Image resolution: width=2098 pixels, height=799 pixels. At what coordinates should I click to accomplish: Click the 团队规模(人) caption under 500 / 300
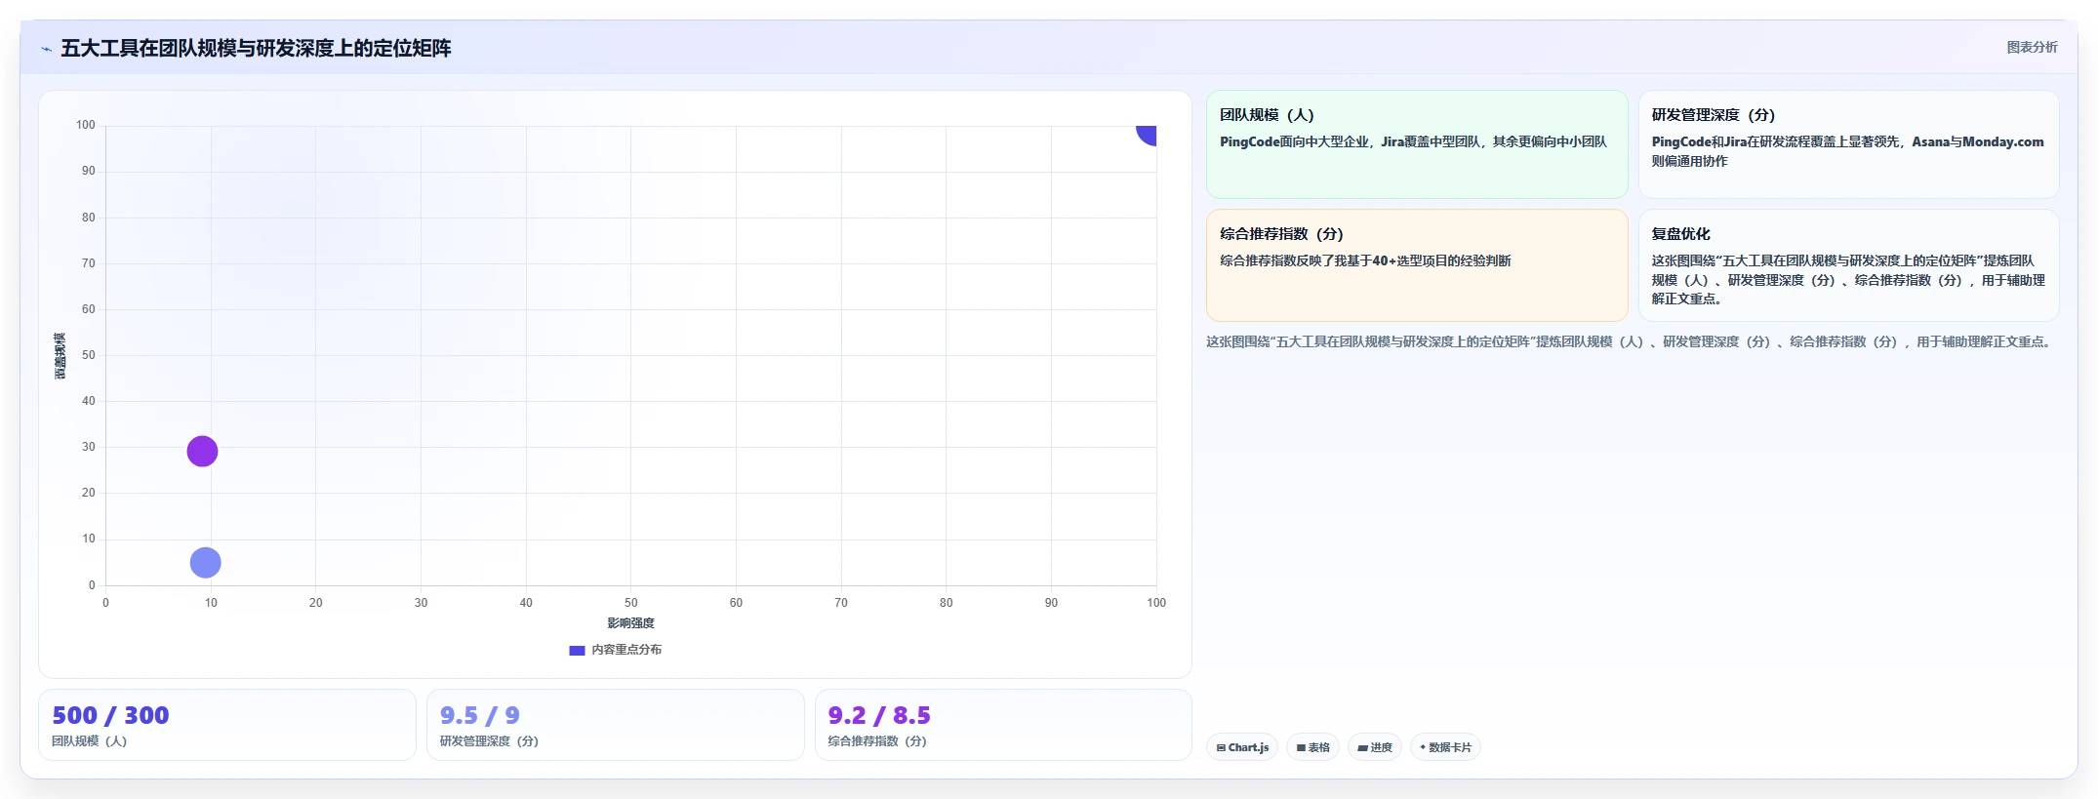point(90,741)
